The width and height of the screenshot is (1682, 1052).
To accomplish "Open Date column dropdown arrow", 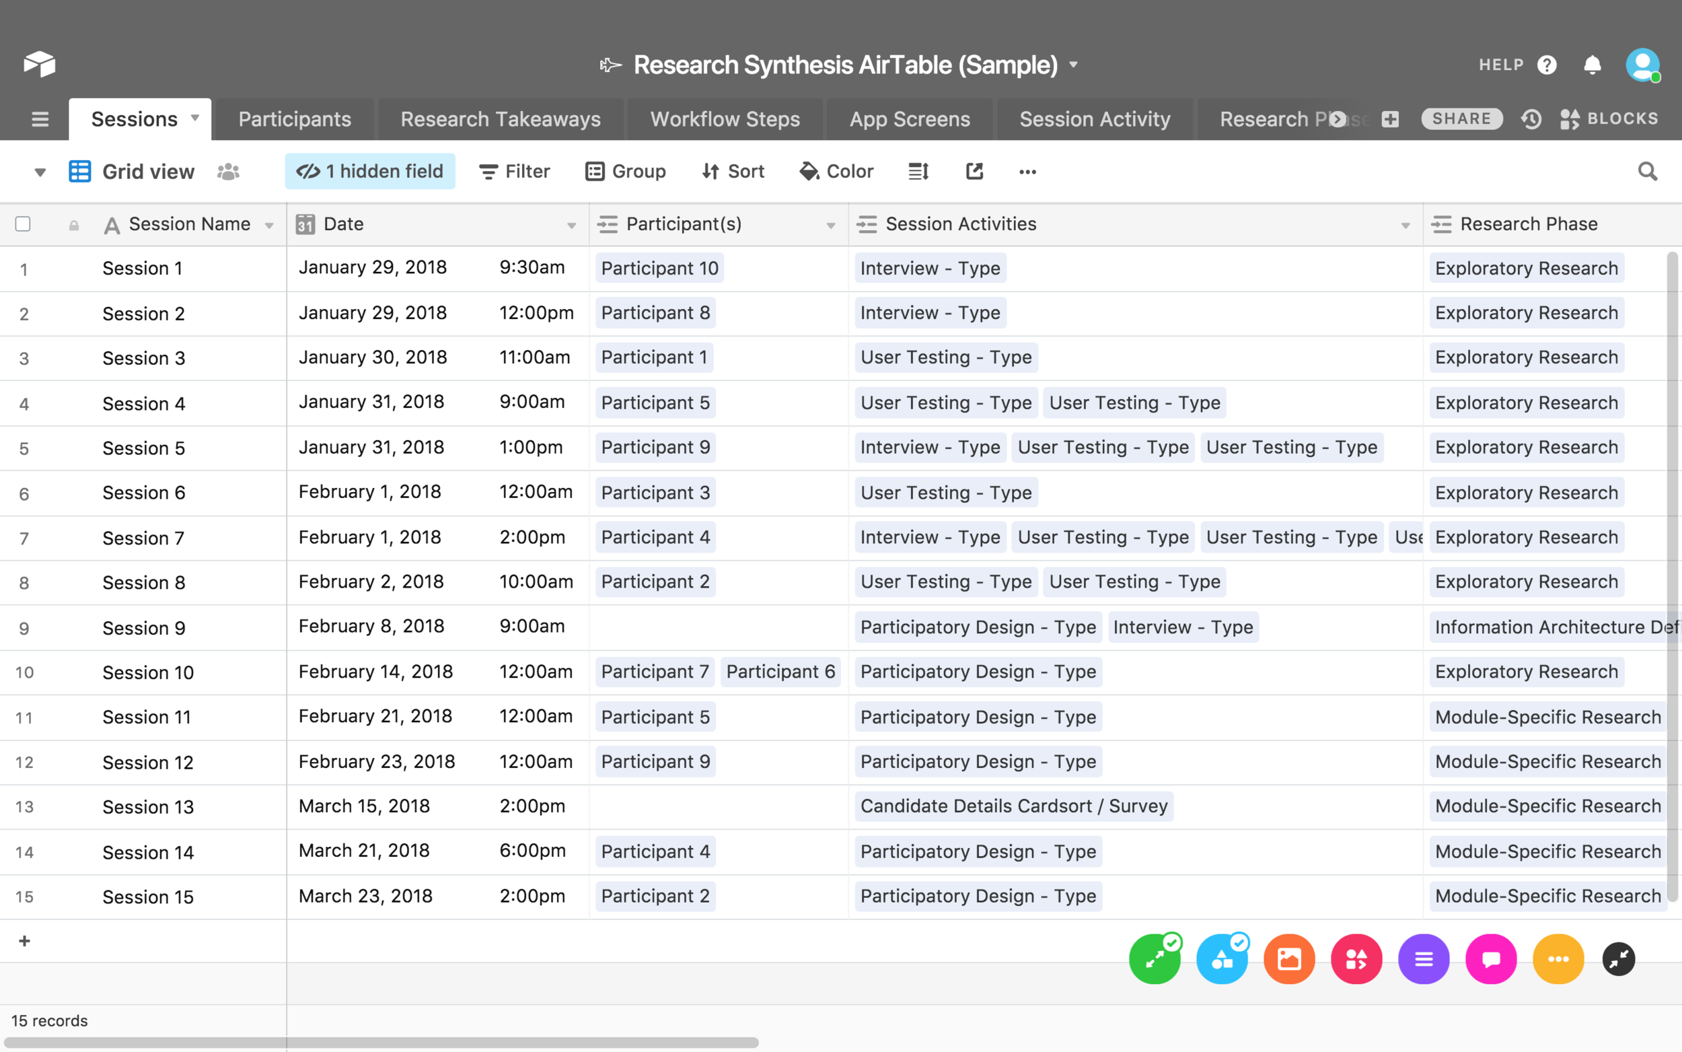I will tap(572, 225).
